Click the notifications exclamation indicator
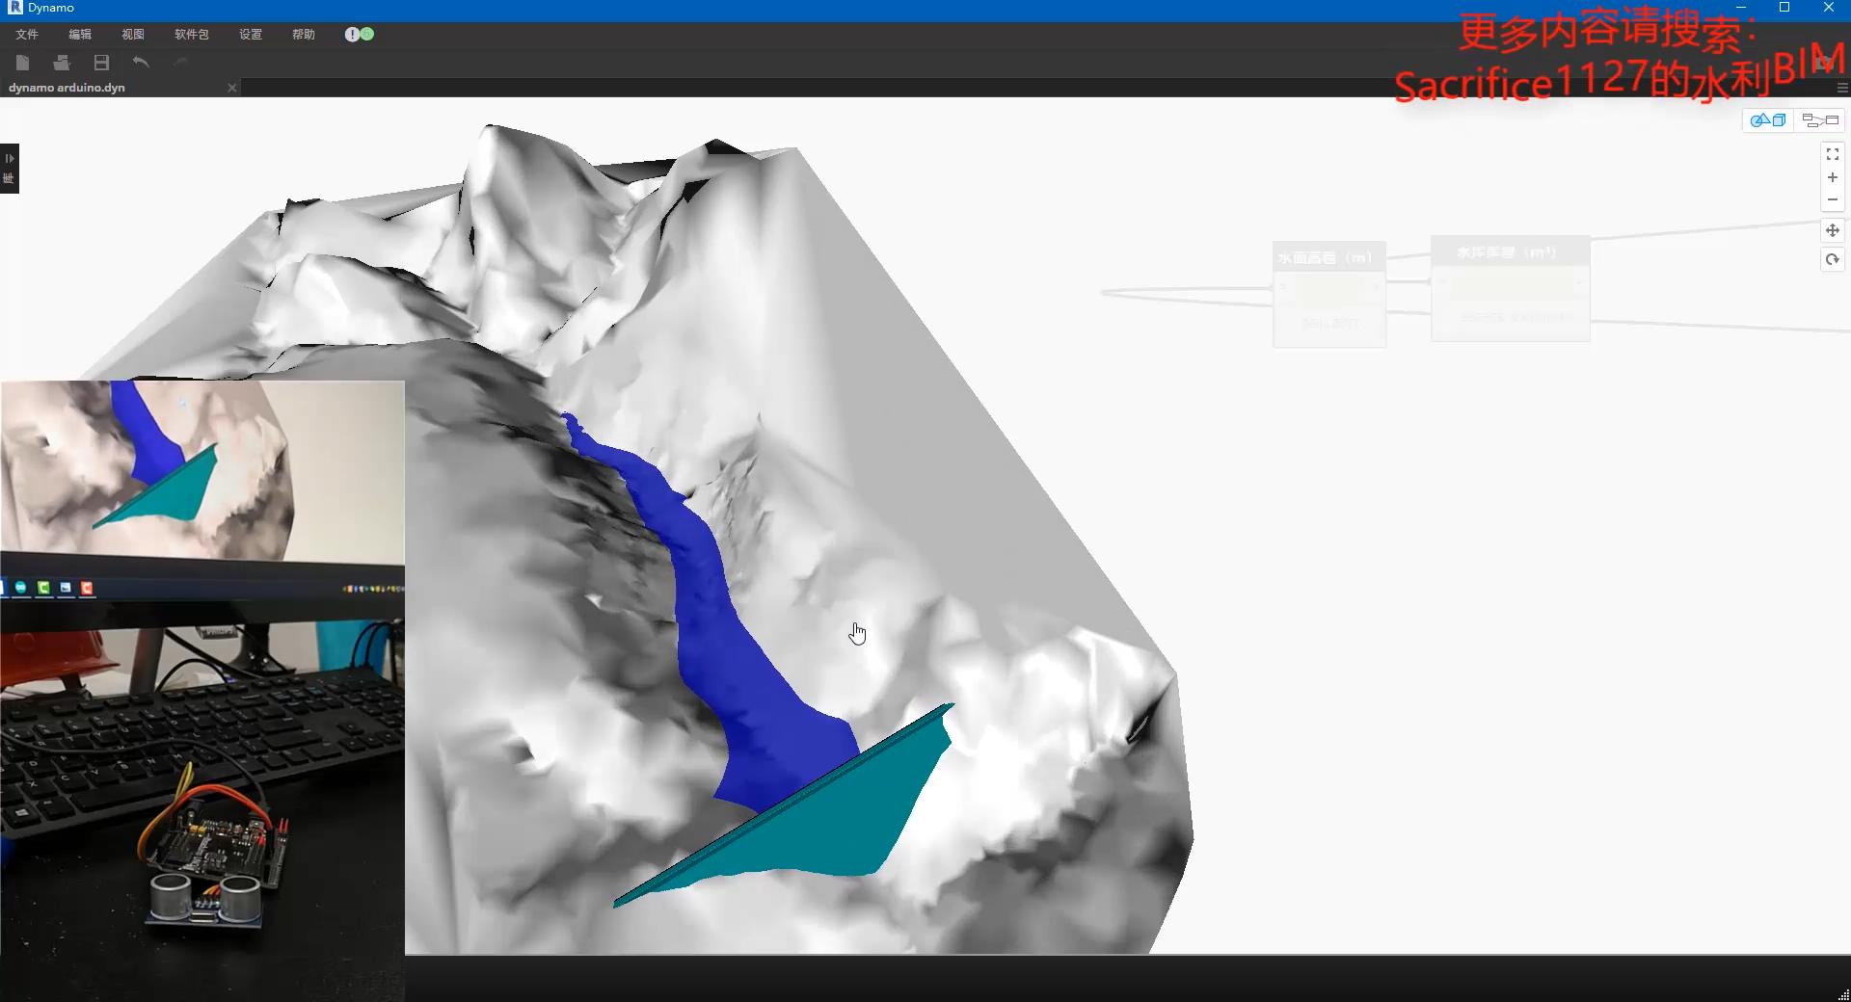 [353, 35]
